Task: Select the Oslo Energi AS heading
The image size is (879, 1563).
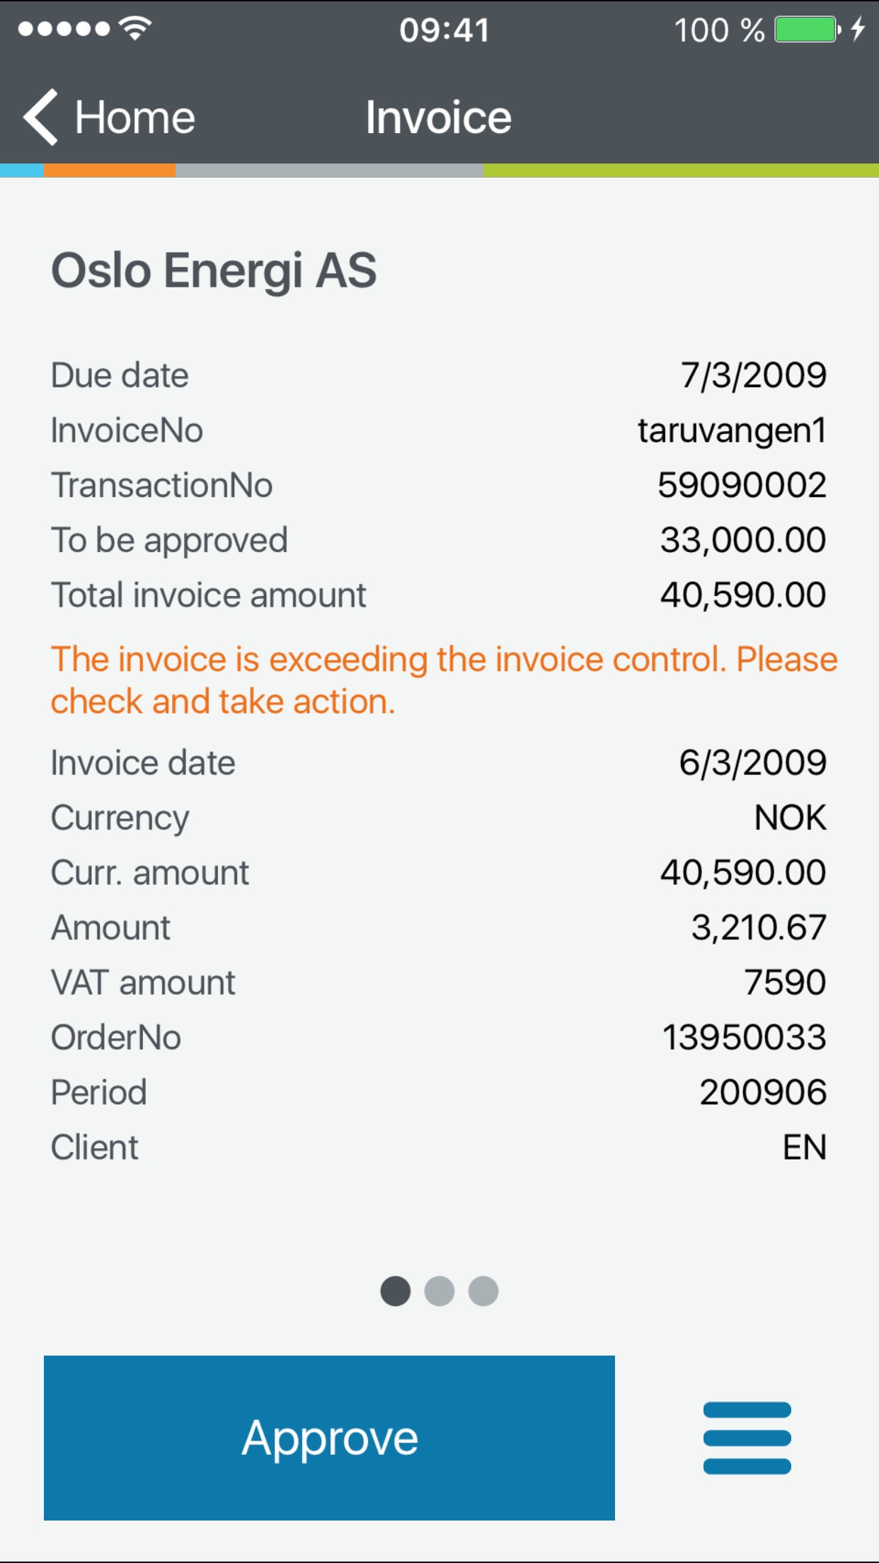Action: (214, 270)
